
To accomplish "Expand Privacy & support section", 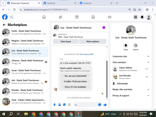I will pos(131,95).
